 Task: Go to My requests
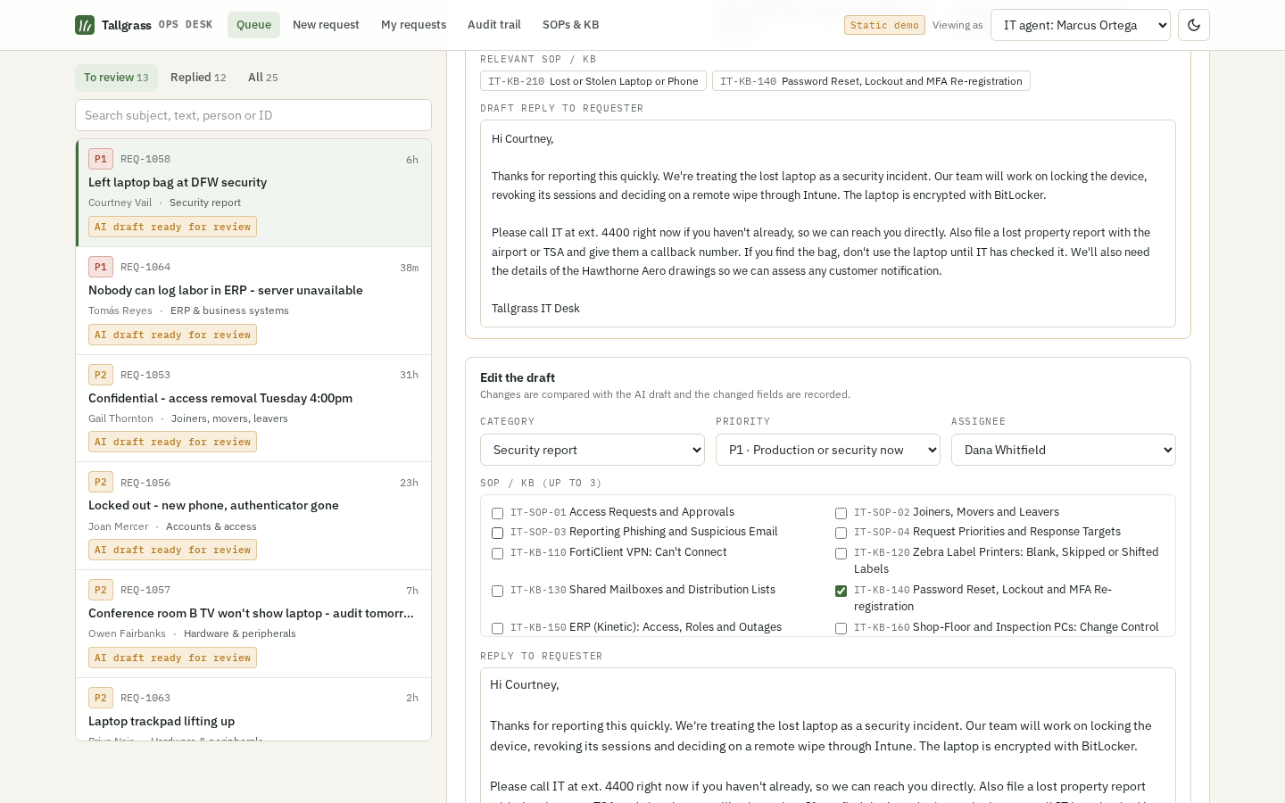413,25
